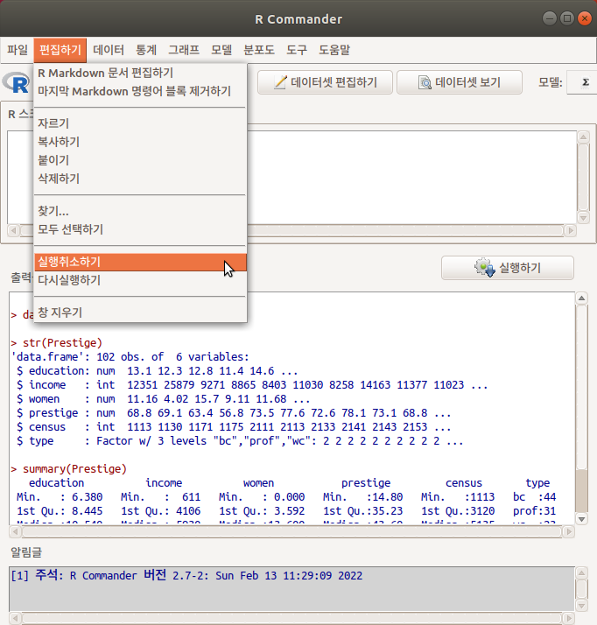
Task: Open the 도움말 menu
Action: click(x=334, y=50)
